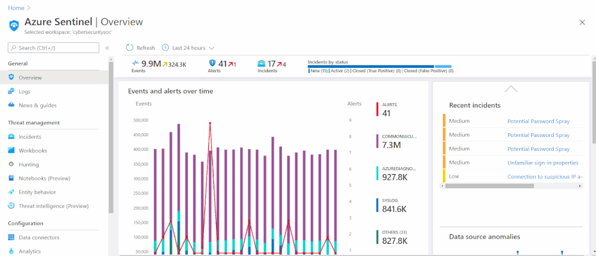Click the Entity behavior icon
The image size is (596, 256).
tap(12, 192)
